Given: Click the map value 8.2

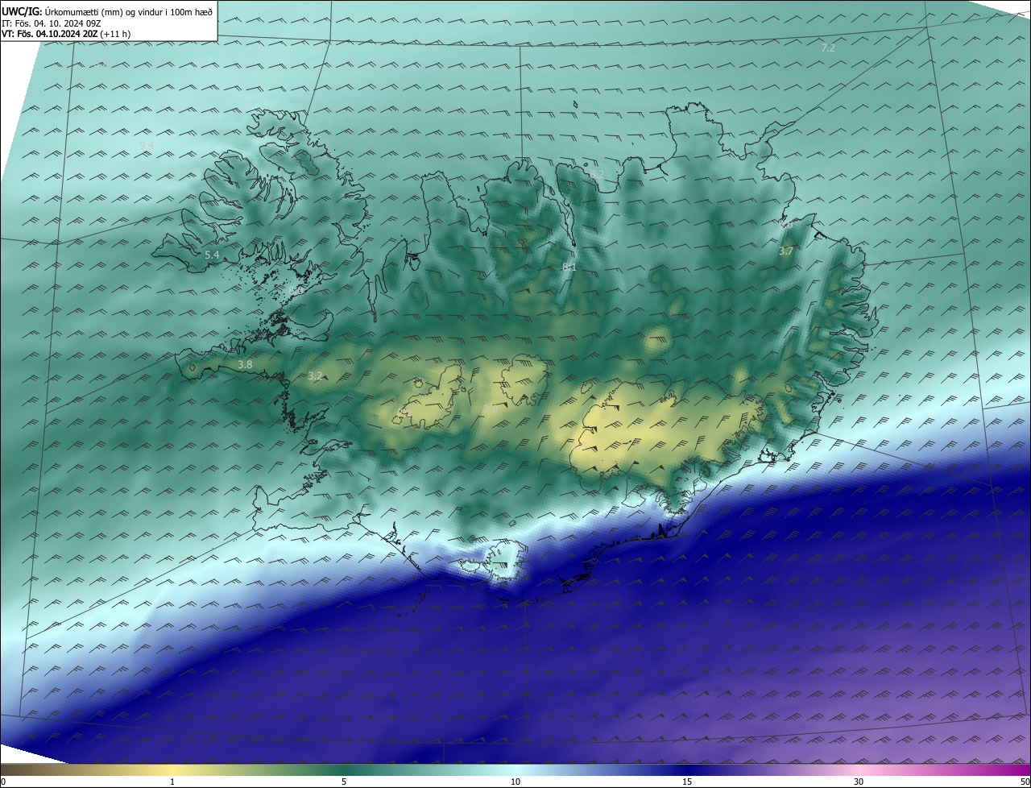Looking at the screenshot, I should pos(597,174).
